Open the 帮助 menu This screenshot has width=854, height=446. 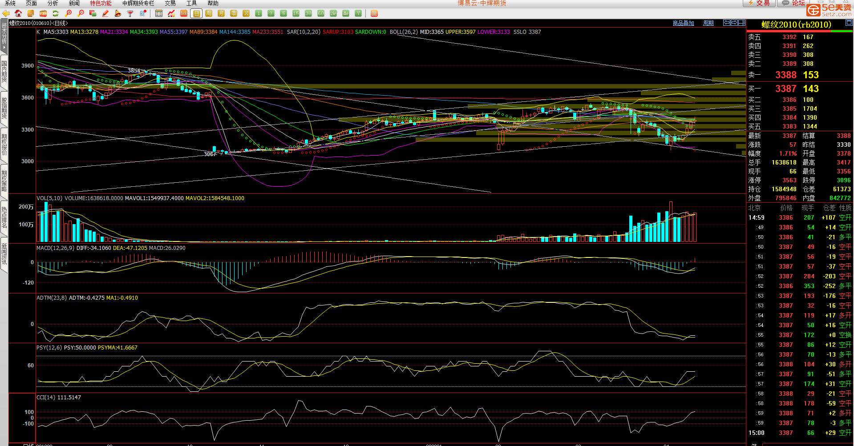213,3
